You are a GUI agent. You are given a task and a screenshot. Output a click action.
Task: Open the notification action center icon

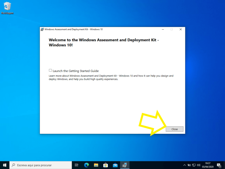coord(219,165)
